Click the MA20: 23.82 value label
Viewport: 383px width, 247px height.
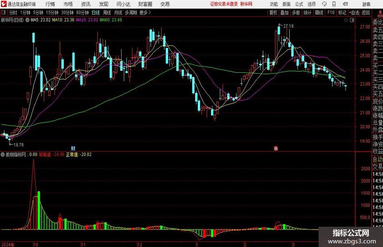(87, 20)
